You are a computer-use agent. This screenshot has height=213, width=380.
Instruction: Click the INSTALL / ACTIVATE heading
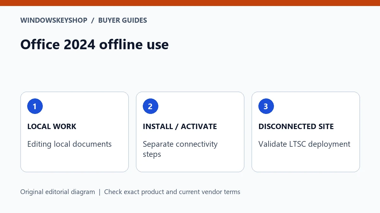[x=180, y=127]
